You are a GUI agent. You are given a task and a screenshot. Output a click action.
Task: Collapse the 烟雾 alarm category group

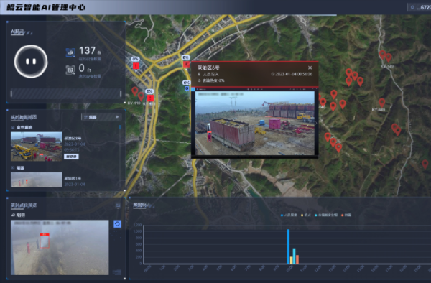pyautogui.click(x=18, y=167)
